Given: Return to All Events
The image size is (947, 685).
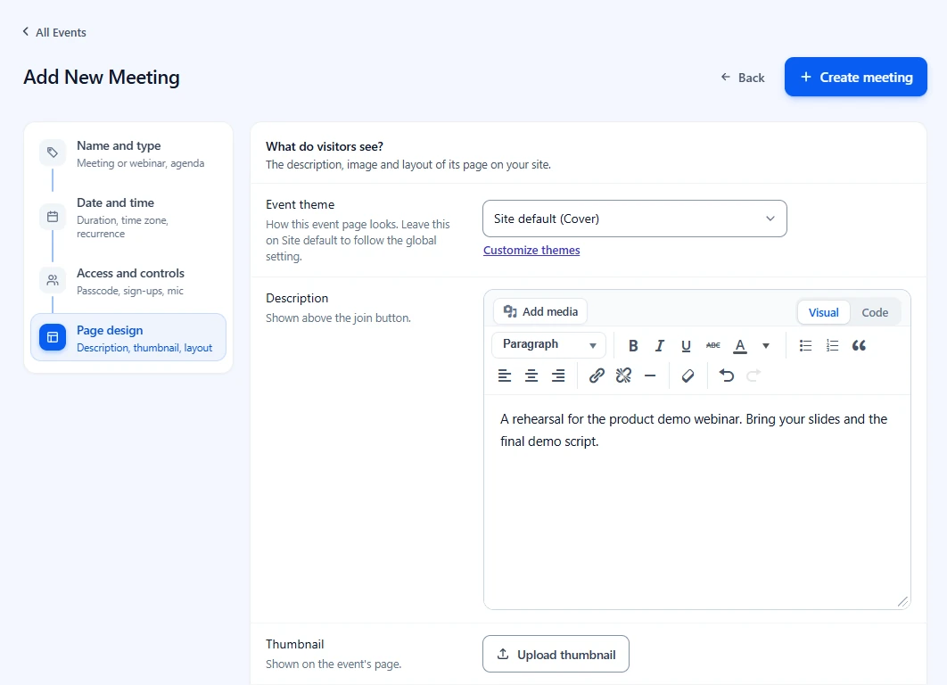Looking at the screenshot, I should (x=54, y=33).
